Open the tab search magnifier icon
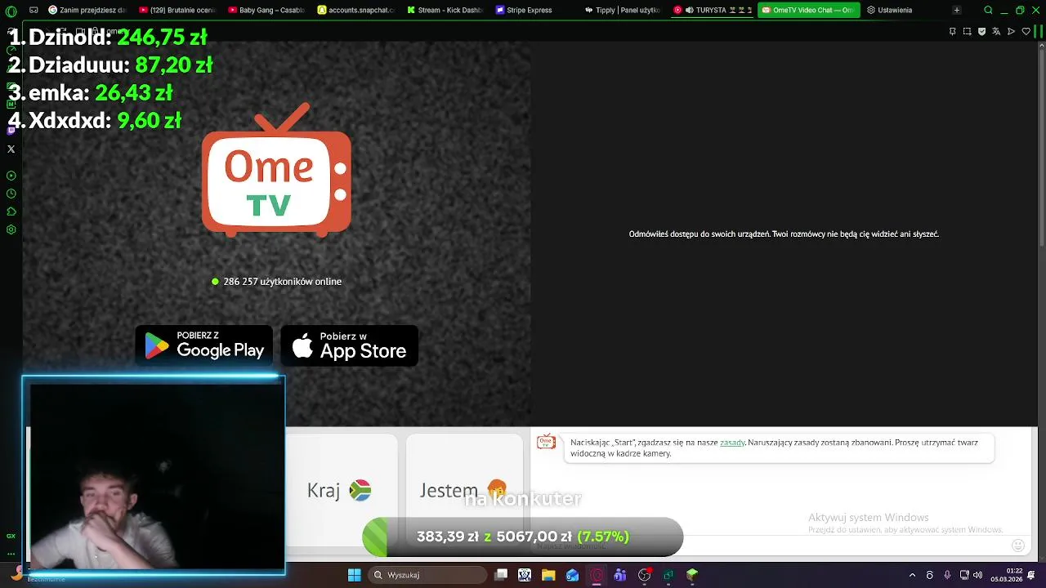The image size is (1046, 588). [x=988, y=11]
